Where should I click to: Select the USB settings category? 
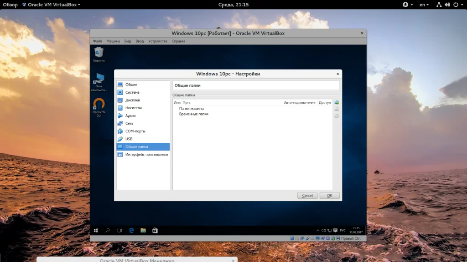coord(129,139)
